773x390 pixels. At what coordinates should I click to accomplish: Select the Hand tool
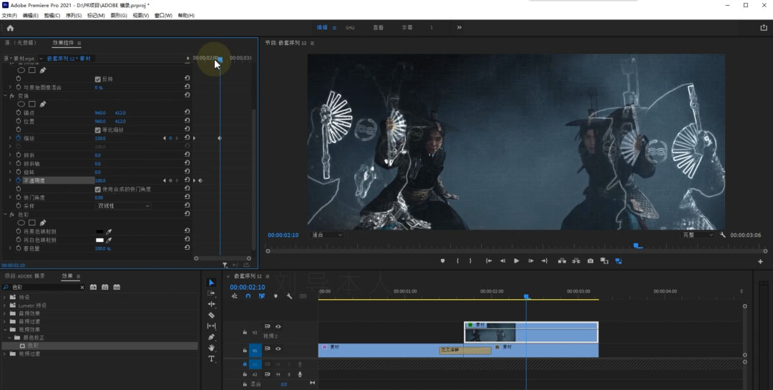click(211, 348)
